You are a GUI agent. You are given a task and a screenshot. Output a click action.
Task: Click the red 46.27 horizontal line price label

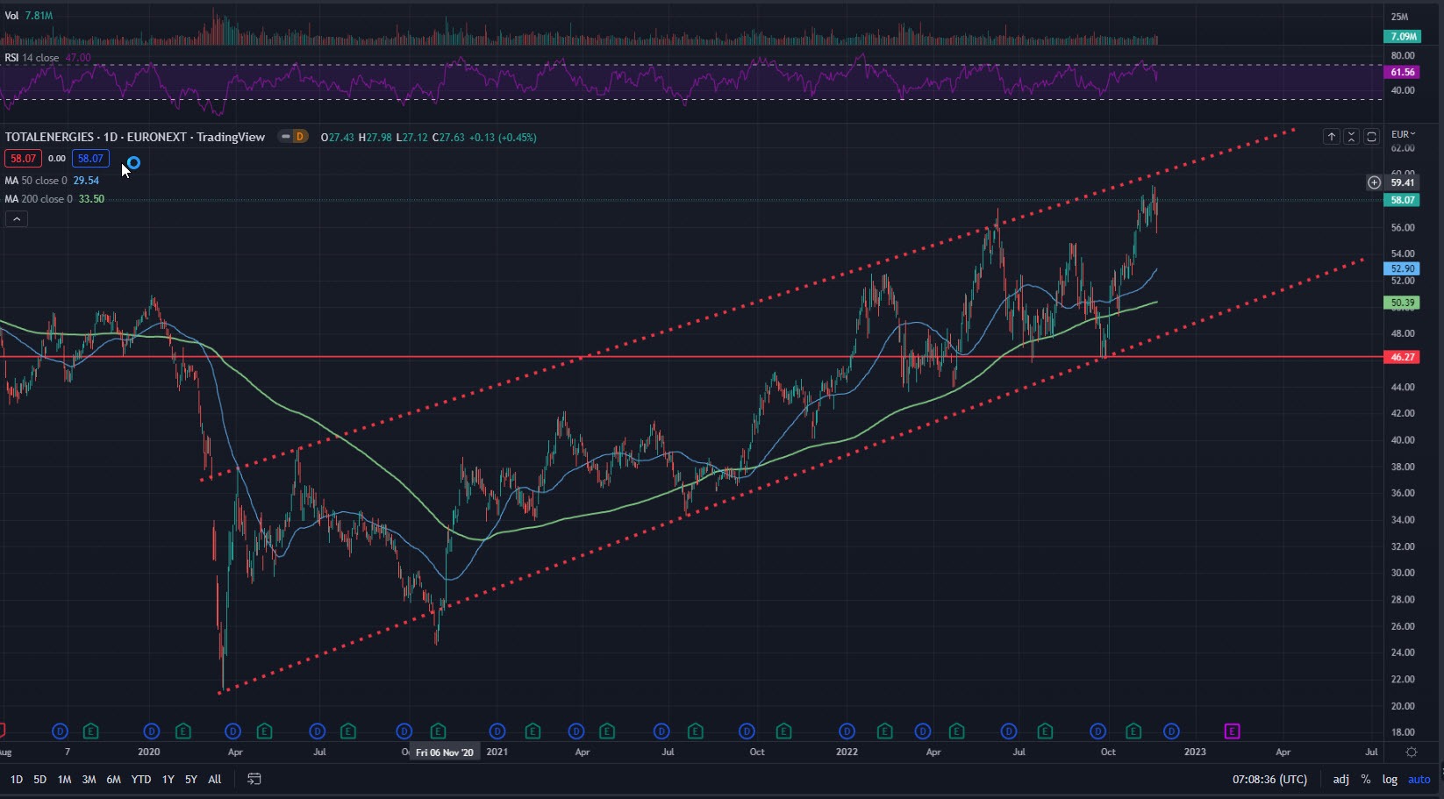point(1402,357)
